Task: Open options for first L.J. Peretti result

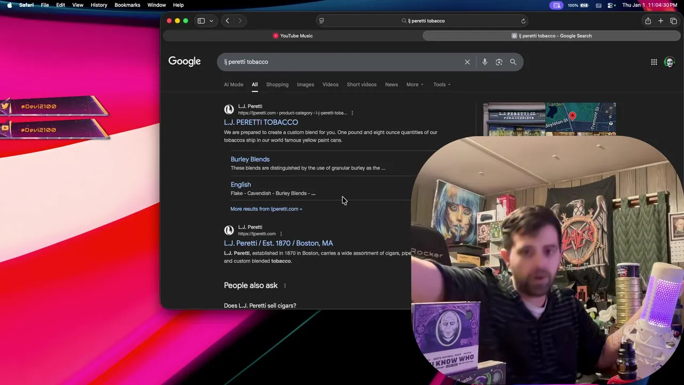Action: click(x=352, y=113)
